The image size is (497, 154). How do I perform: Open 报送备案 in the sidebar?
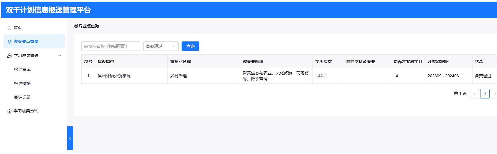pyautogui.click(x=22, y=69)
